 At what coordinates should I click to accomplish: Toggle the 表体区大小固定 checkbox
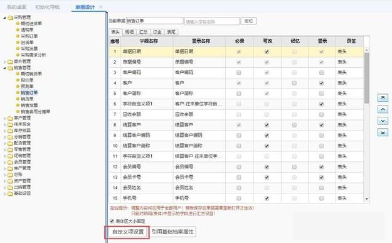(x=112, y=221)
